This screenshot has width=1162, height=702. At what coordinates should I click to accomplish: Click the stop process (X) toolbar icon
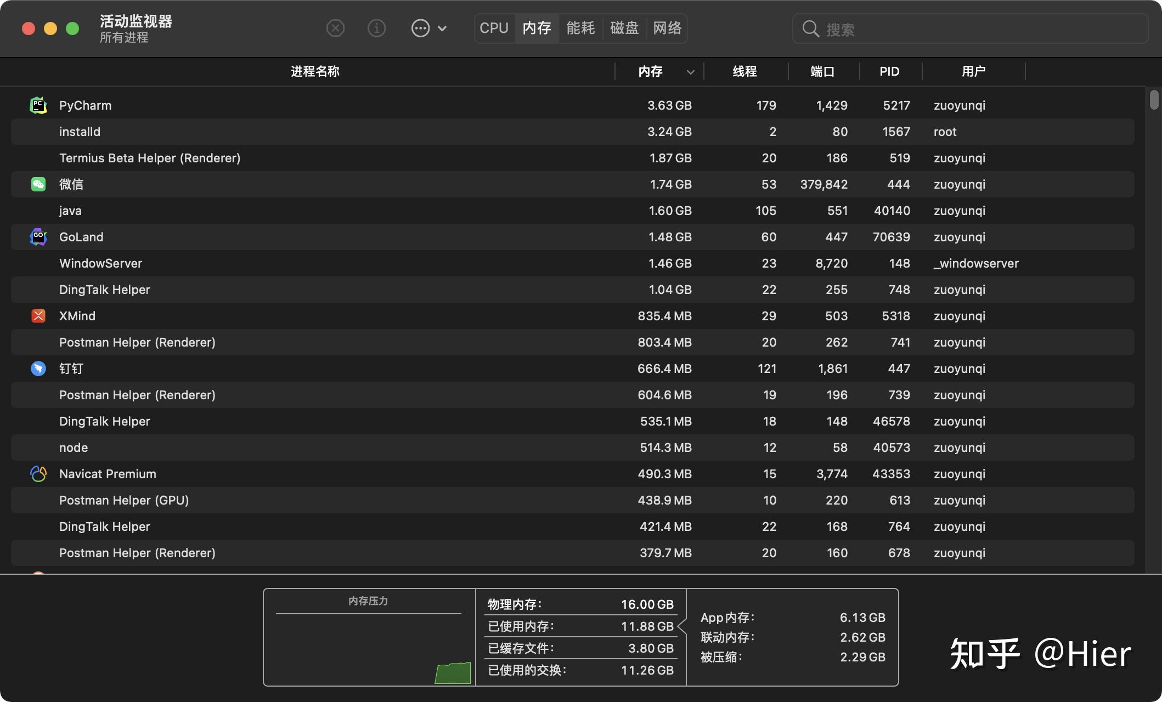[335, 28]
